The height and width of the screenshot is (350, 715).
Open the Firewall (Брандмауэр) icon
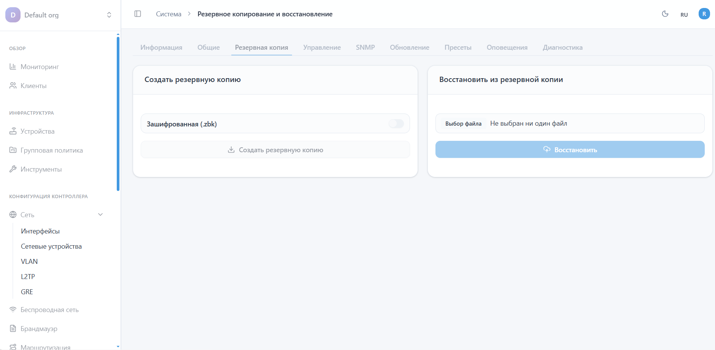pyautogui.click(x=13, y=328)
